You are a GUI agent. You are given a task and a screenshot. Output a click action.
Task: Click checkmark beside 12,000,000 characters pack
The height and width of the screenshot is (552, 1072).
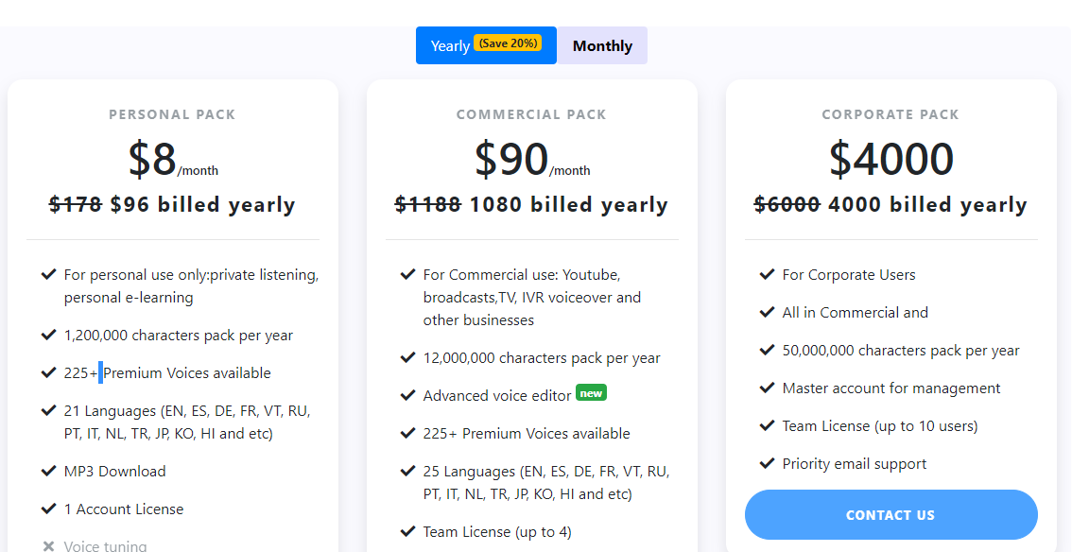tap(408, 357)
